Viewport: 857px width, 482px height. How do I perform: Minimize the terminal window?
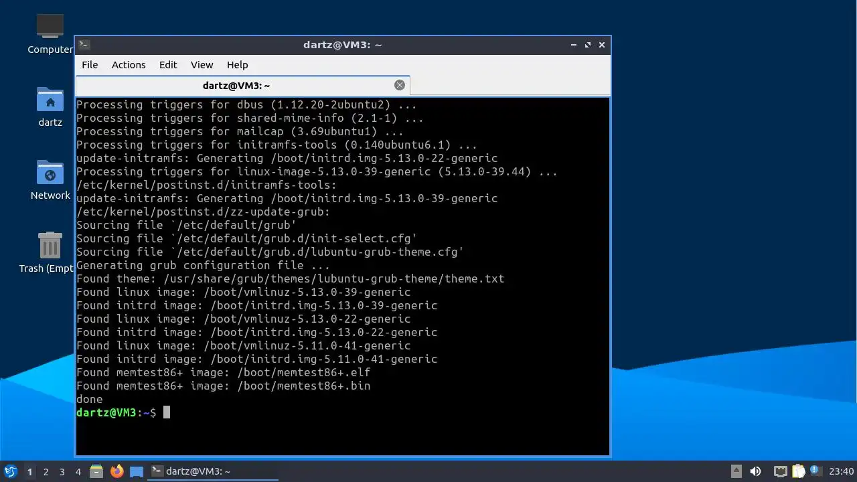coord(574,45)
